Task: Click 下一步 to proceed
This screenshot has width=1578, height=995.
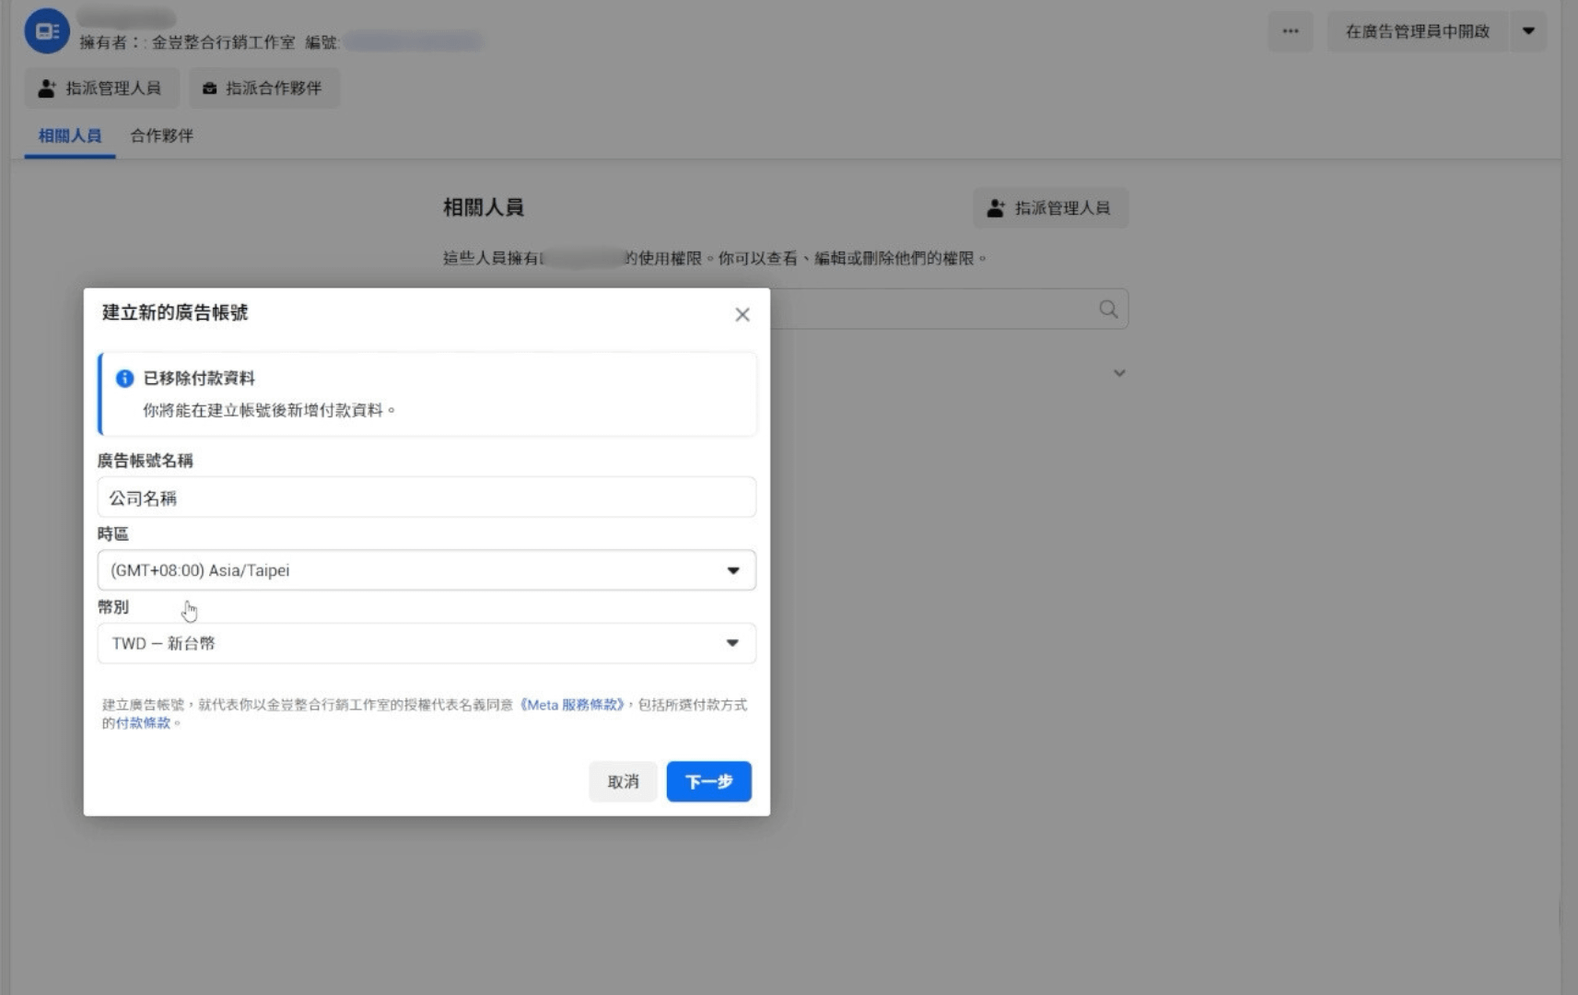Action: 708,781
